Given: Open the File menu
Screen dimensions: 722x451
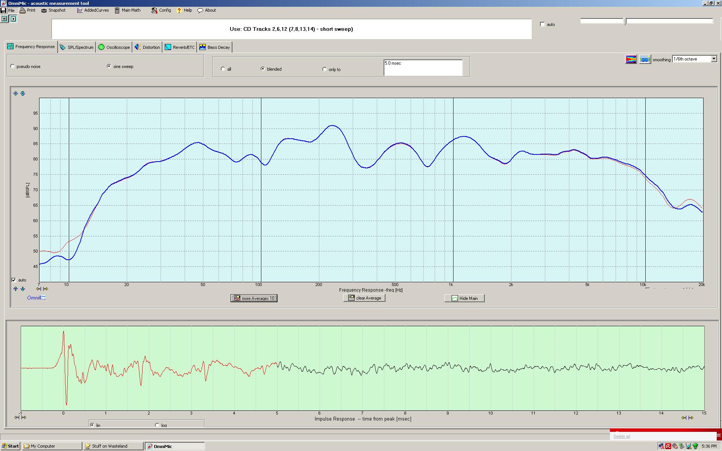Looking at the screenshot, I should tap(11, 11).
